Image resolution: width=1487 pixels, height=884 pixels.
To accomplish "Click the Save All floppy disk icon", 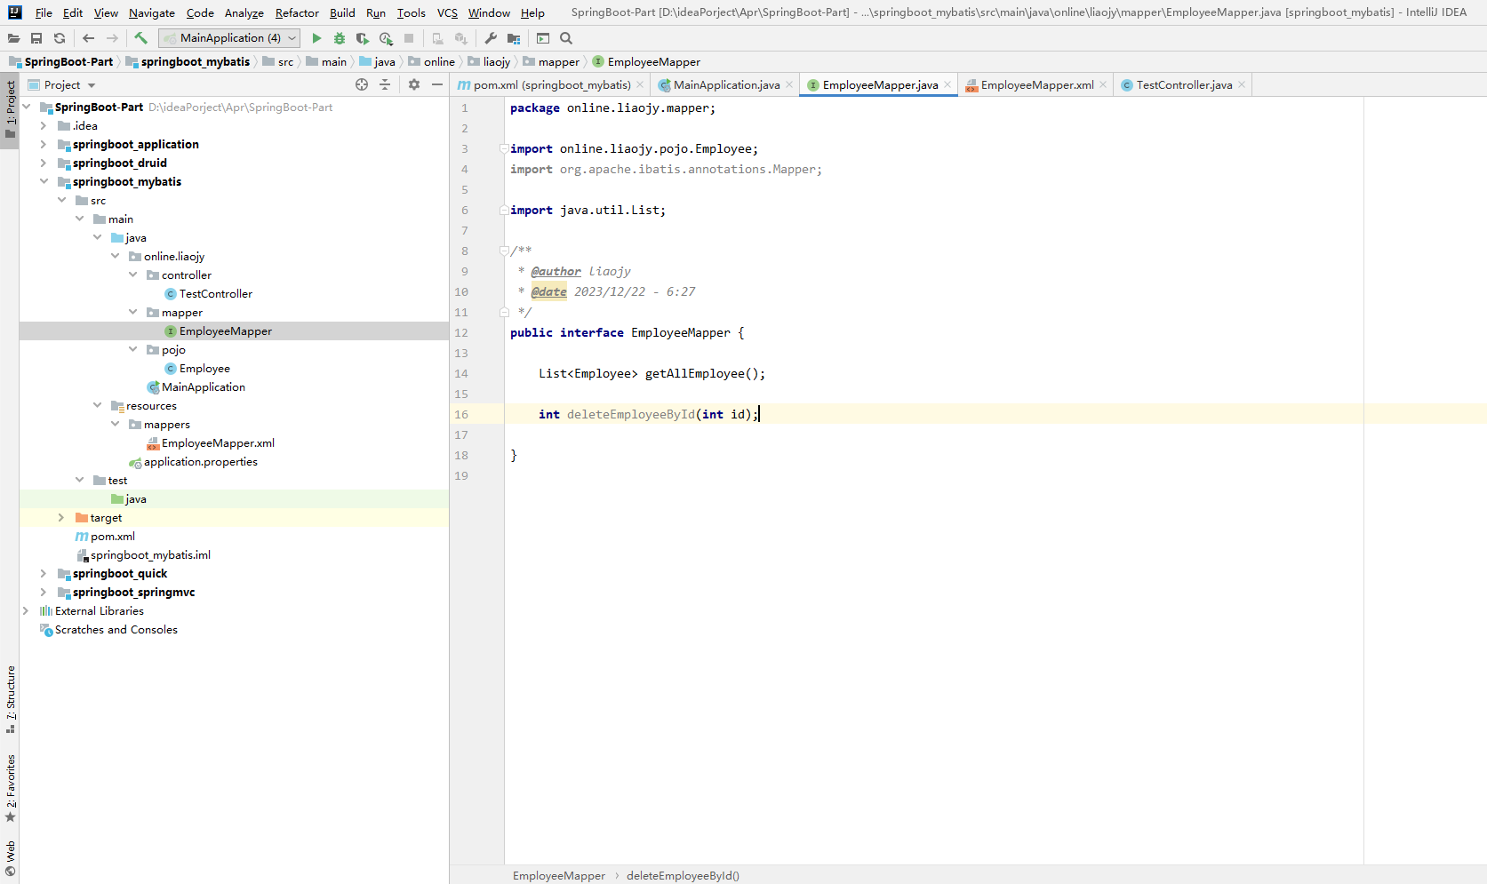I will 36,38.
